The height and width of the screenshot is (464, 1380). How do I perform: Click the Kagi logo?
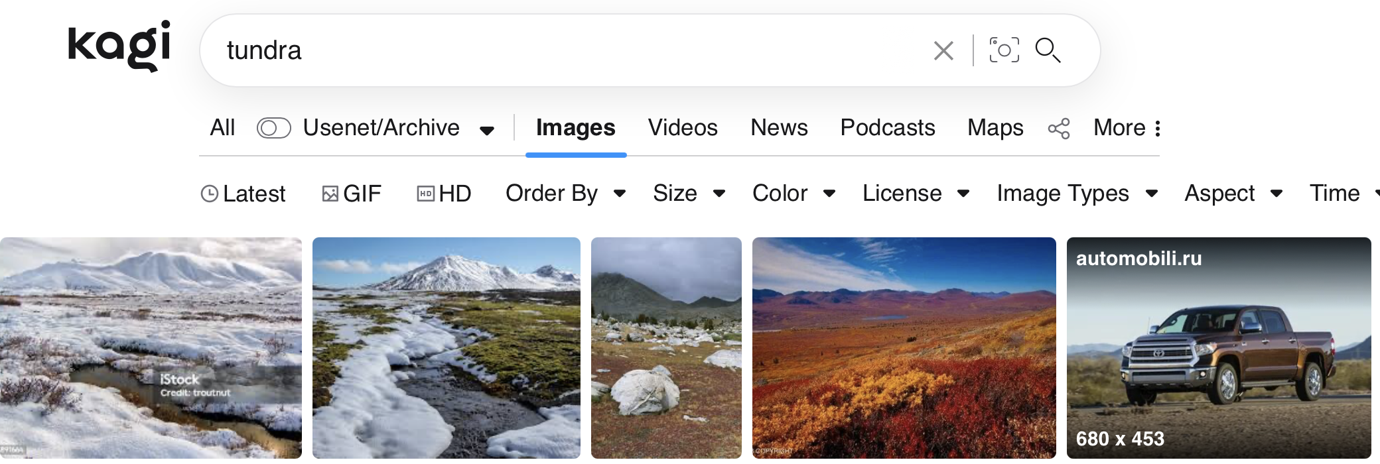(119, 45)
